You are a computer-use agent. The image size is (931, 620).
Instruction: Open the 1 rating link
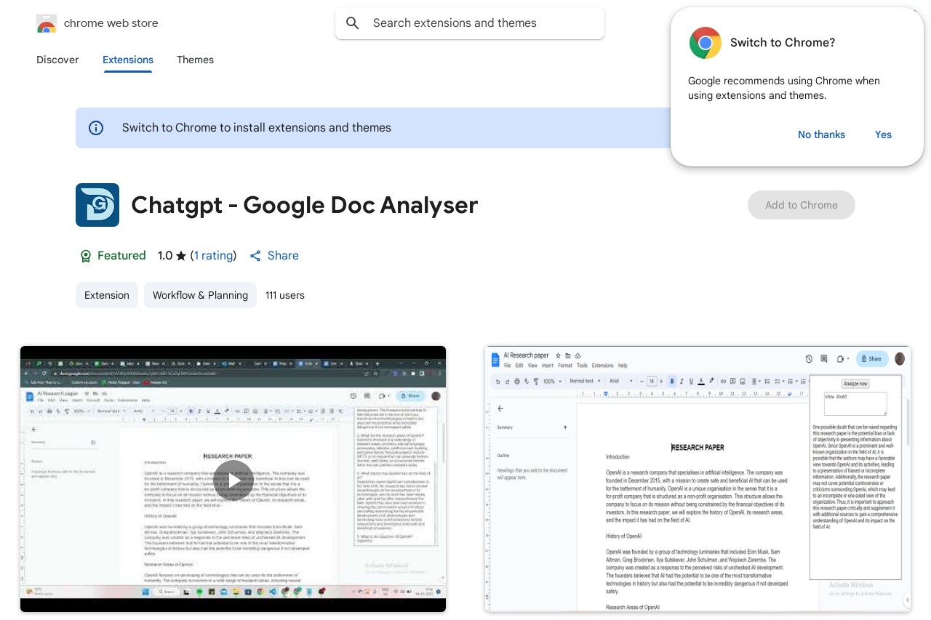(214, 256)
